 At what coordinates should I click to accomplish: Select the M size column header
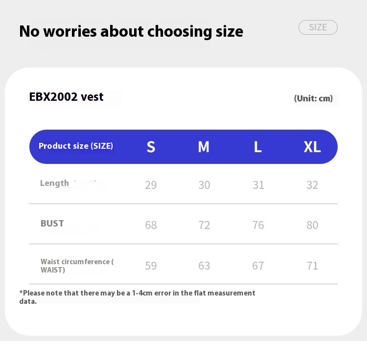tap(204, 147)
